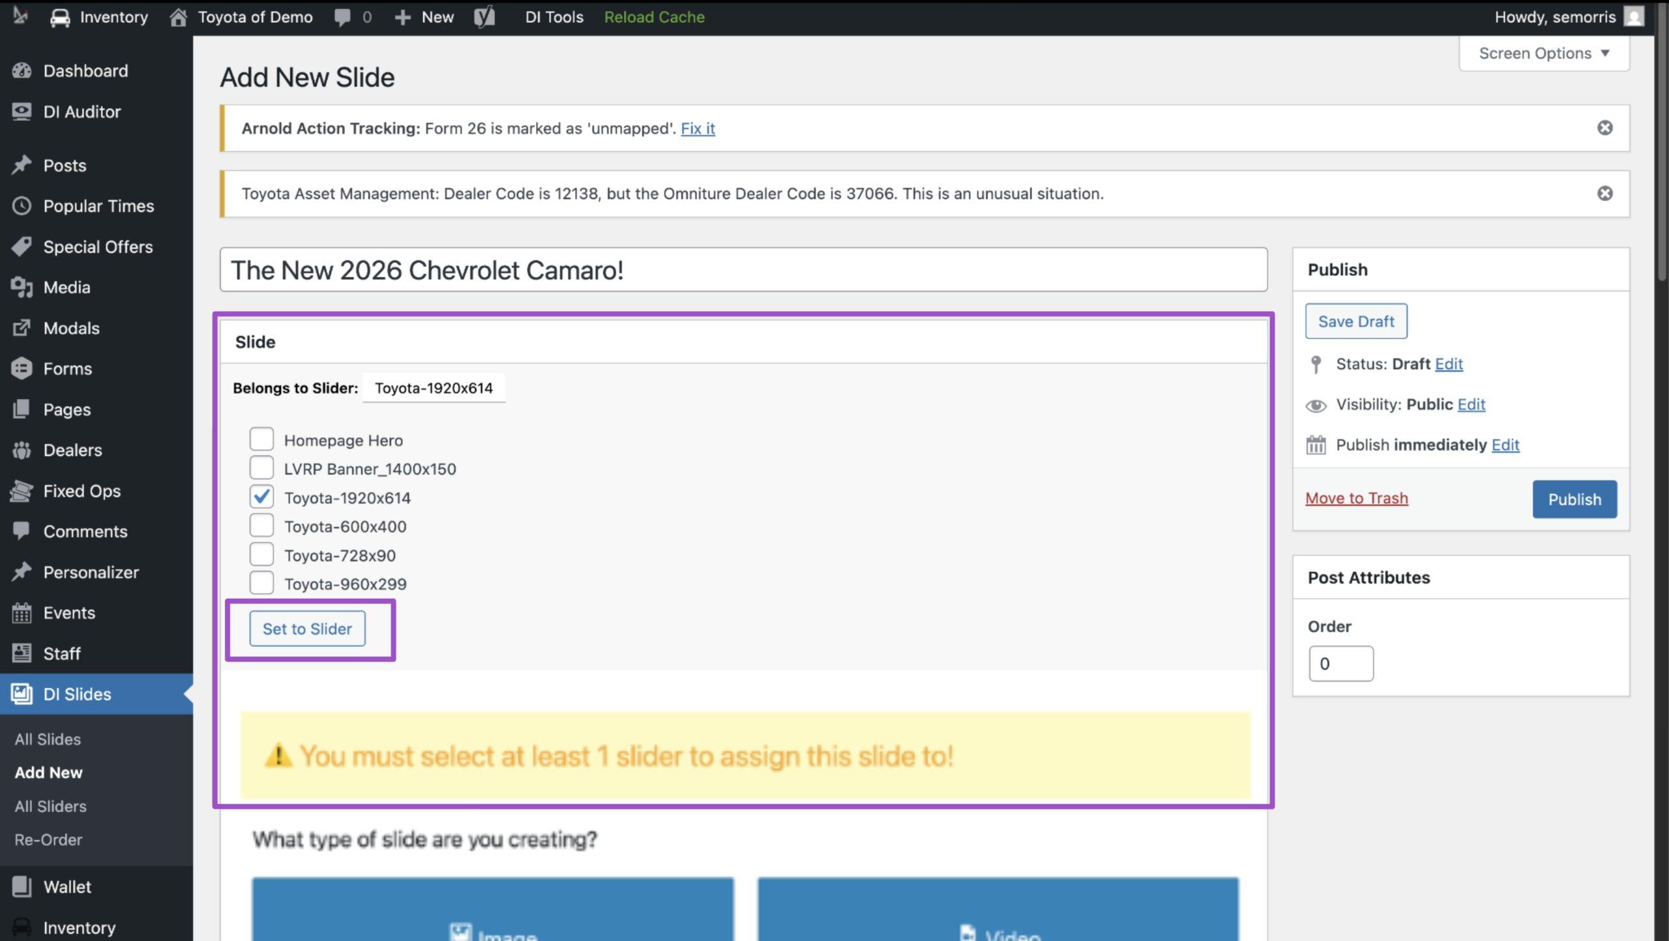Click the Toyota of Demo home icon
1669x941 pixels.
[x=178, y=17]
